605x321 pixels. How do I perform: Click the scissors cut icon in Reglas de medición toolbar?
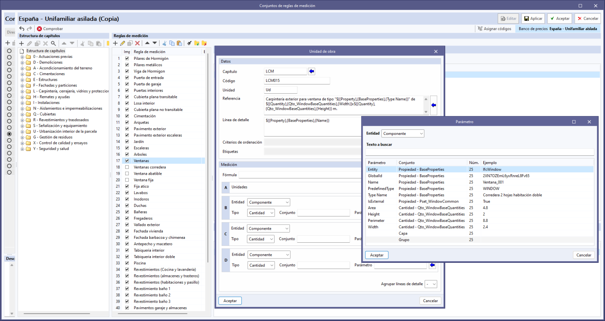pos(164,43)
